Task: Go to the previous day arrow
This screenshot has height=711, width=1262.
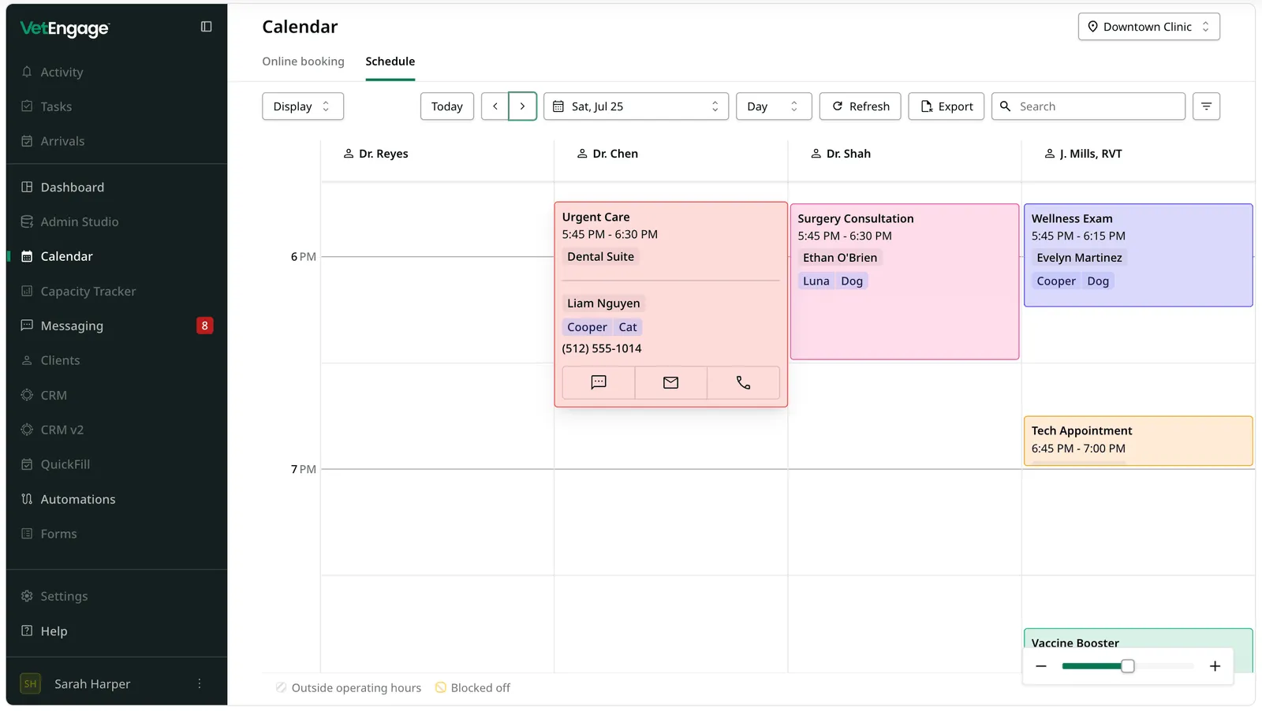Action: (495, 106)
